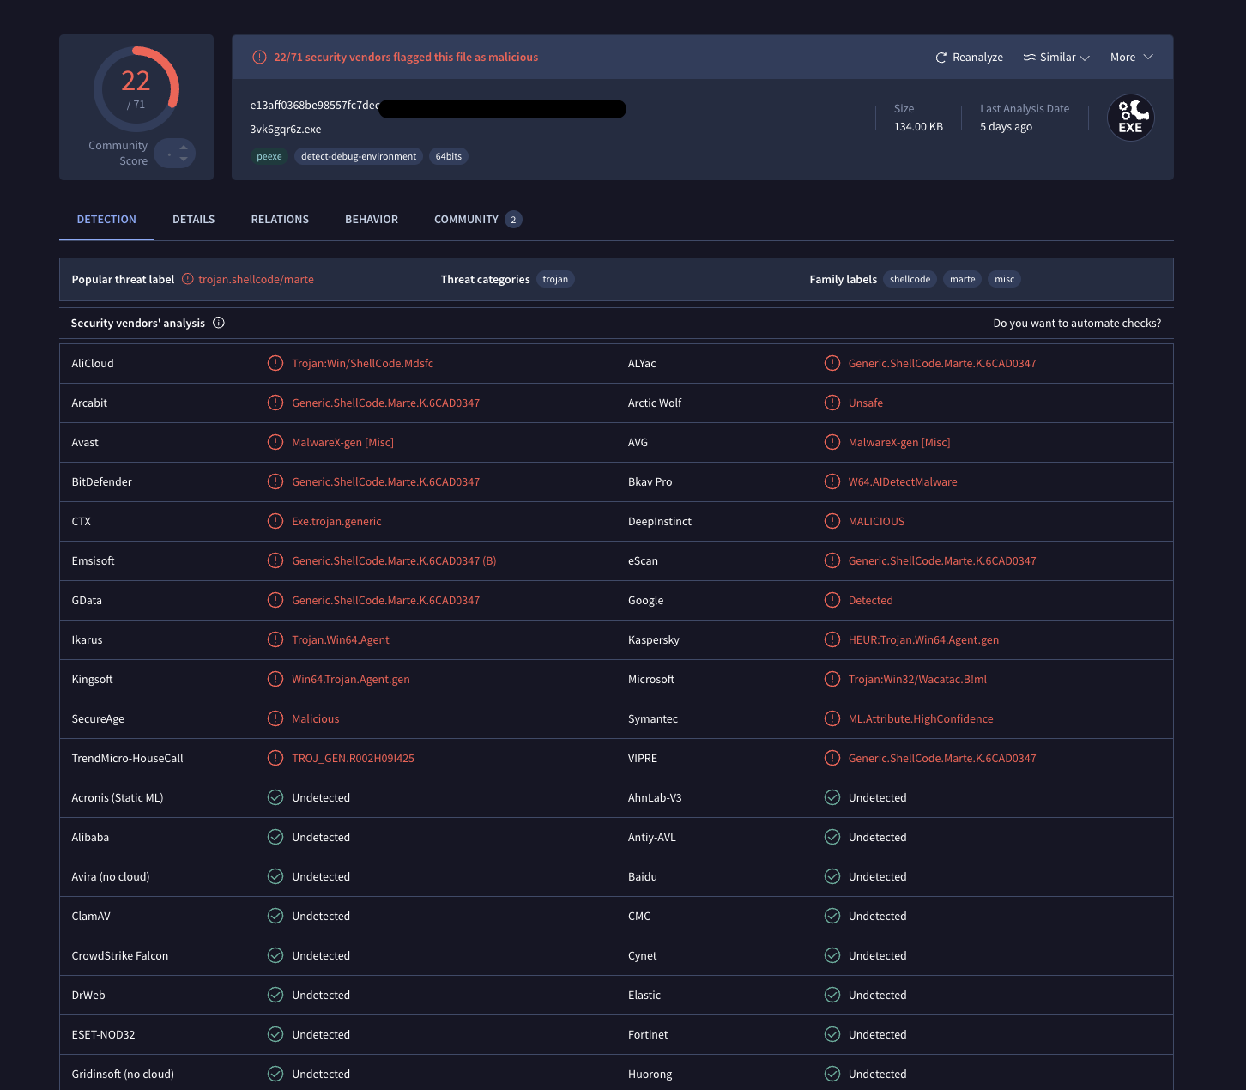Screen dimensions: 1246x1090
Task: Click AliCloud result Trojan:Win/ShellCode.Mdsfc
Action: pos(362,364)
